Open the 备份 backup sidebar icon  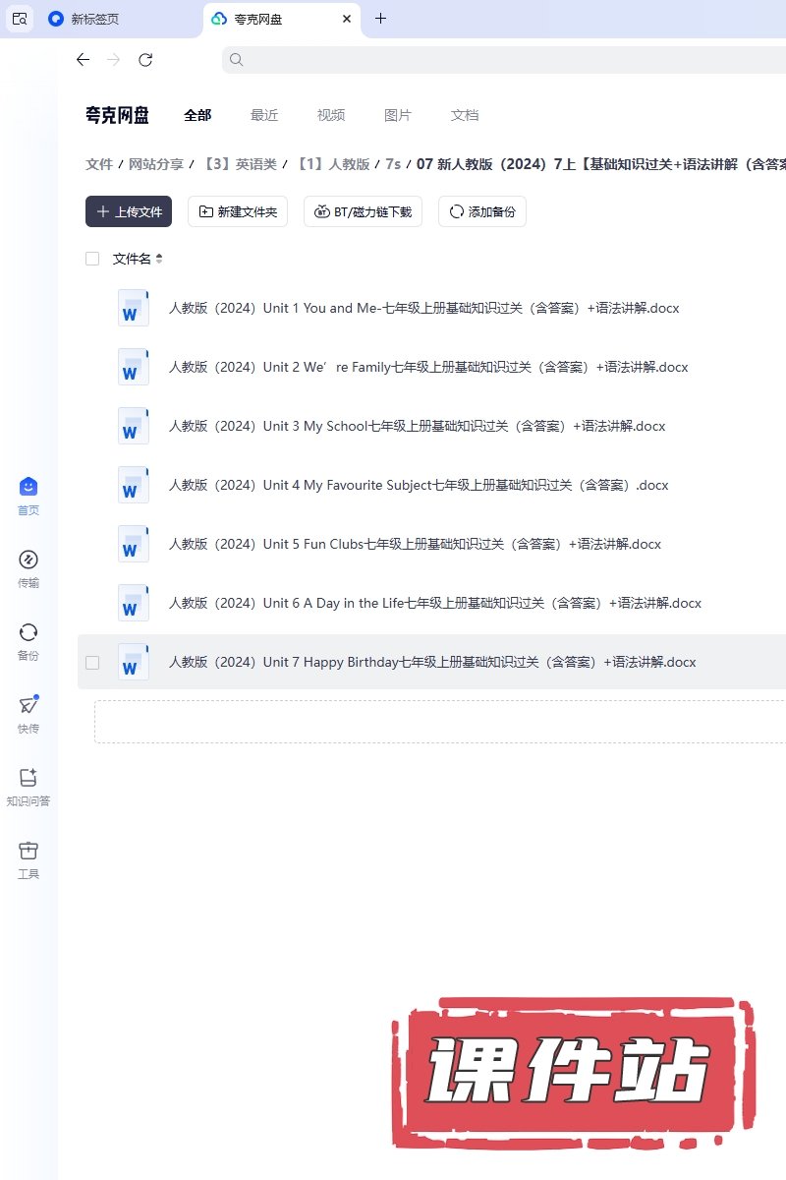pyautogui.click(x=28, y=632)
